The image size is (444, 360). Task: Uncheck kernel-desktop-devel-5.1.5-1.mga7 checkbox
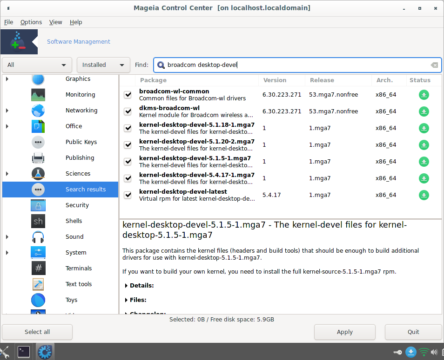(x=128, y=161)
